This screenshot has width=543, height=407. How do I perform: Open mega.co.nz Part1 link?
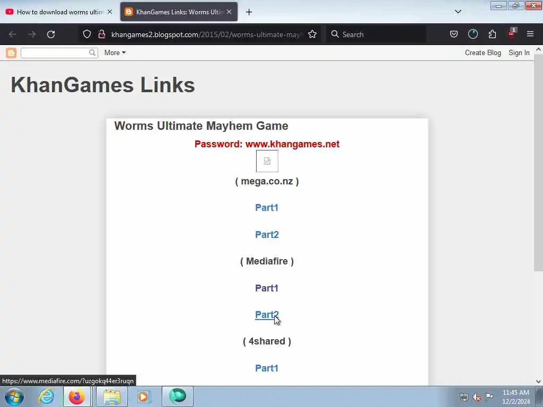267,208
